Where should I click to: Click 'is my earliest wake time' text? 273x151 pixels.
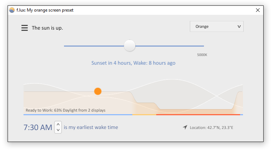pyautogui.click(x=91, y=128)
